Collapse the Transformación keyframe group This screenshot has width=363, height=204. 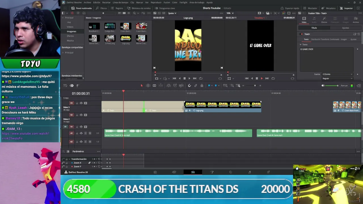click(x=69, y=159)
